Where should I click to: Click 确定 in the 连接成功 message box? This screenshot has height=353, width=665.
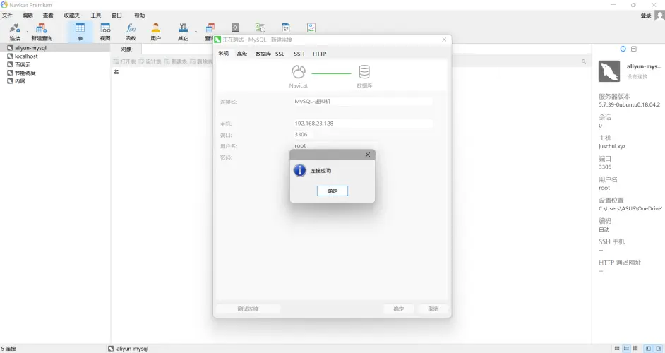tap(332, 191)
